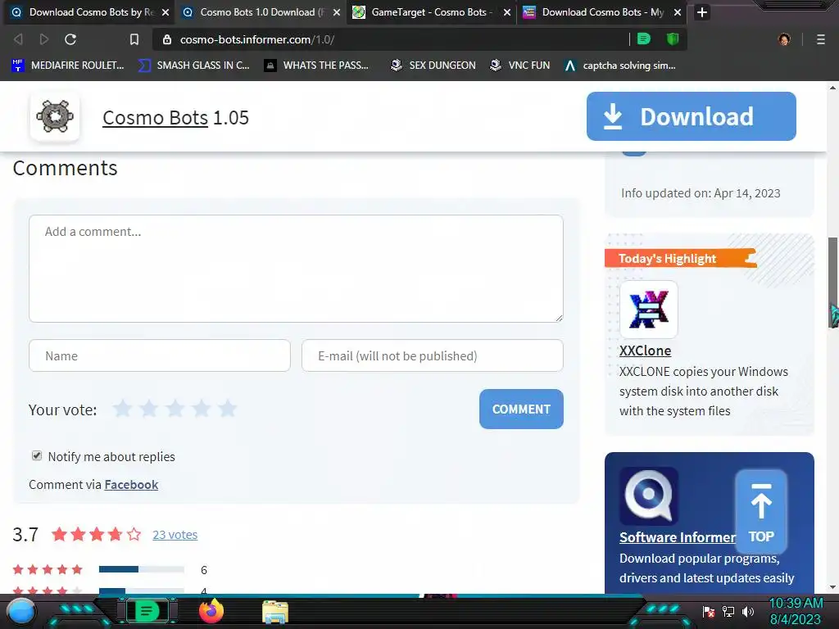Close the GameTarget - Cosmo Bots tab
839x629 pixels.
tap(506, 12)
